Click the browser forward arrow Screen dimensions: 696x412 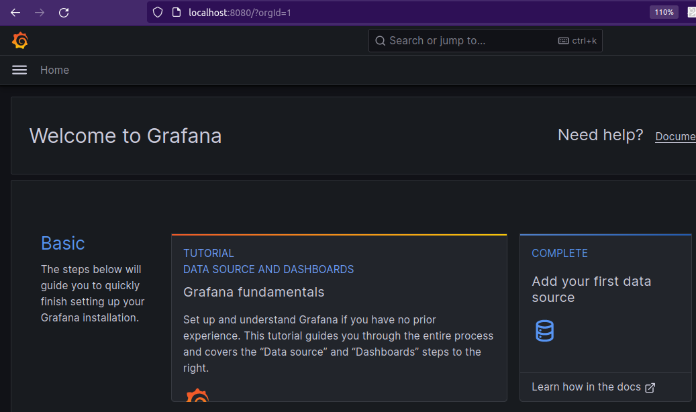(40, 13)
